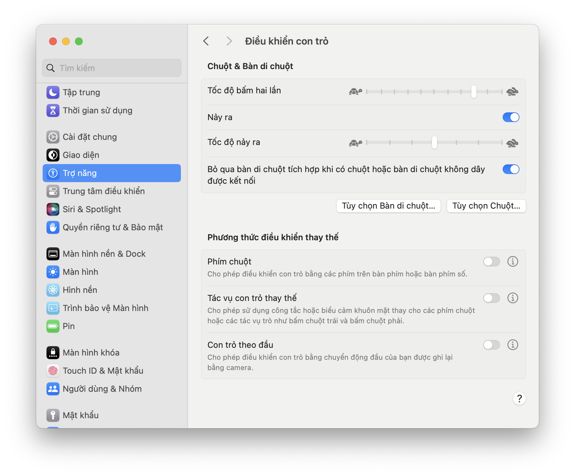Disable the Nảy ra toggle
This screenshot has width=575, height=476.
[x=511, y=117]
